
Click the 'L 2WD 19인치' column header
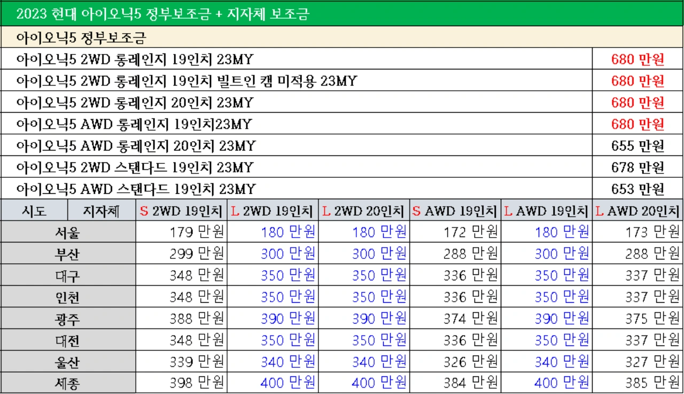point(273,210)
